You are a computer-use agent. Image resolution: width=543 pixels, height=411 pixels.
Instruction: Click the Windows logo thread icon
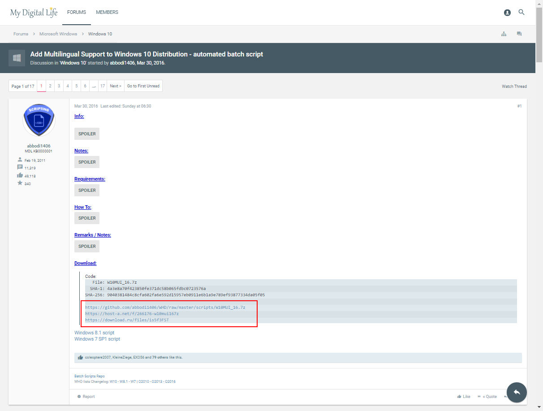click(x=17, y=58)
